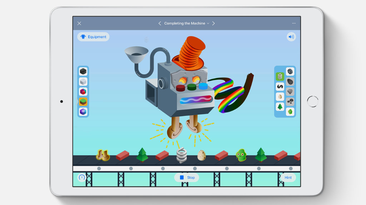Tap the spring on the conveyor belt

tap(182, 155)
